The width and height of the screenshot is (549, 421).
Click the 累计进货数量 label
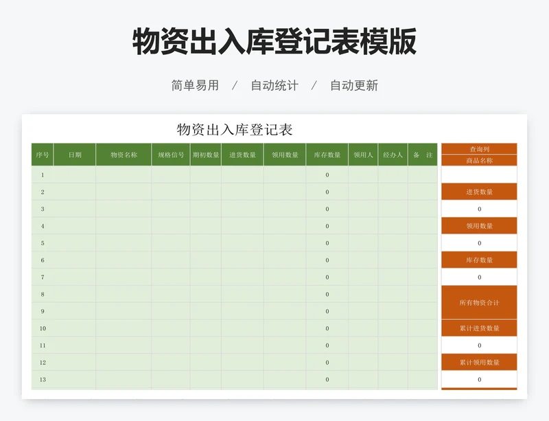[479, 328]
